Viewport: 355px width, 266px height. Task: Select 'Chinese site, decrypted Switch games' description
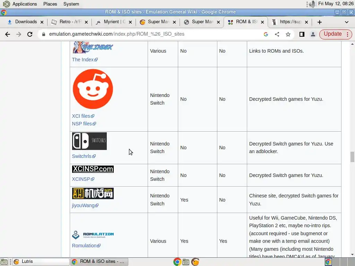point(294,200)
